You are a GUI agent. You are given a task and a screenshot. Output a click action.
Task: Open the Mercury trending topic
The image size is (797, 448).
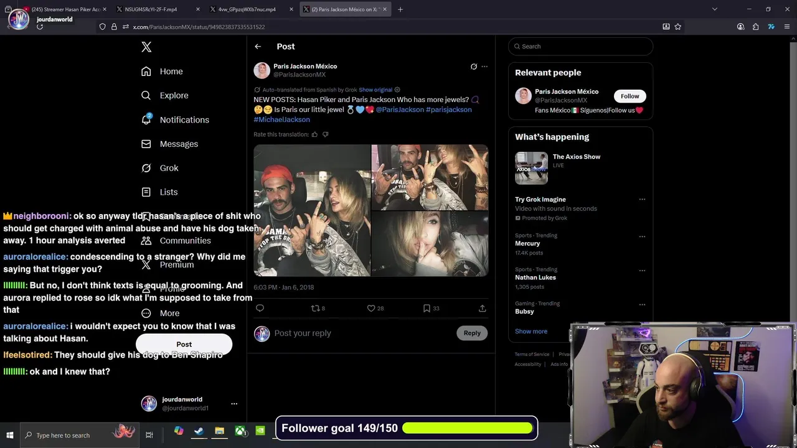click(x=527, y=243)
